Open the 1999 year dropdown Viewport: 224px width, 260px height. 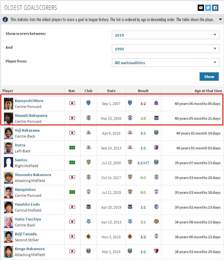165,49
